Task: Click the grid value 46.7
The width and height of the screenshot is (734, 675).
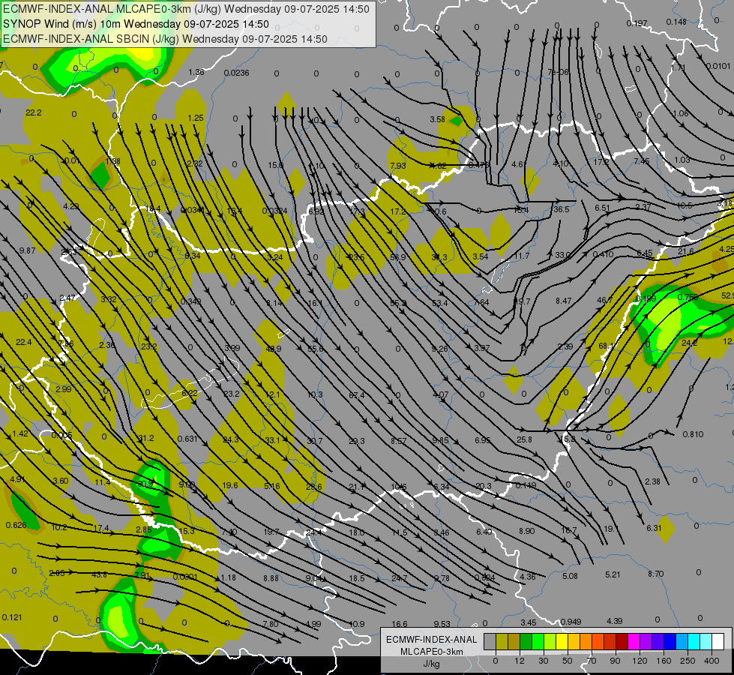Action: pyautogui.click(x=605, y=300)
